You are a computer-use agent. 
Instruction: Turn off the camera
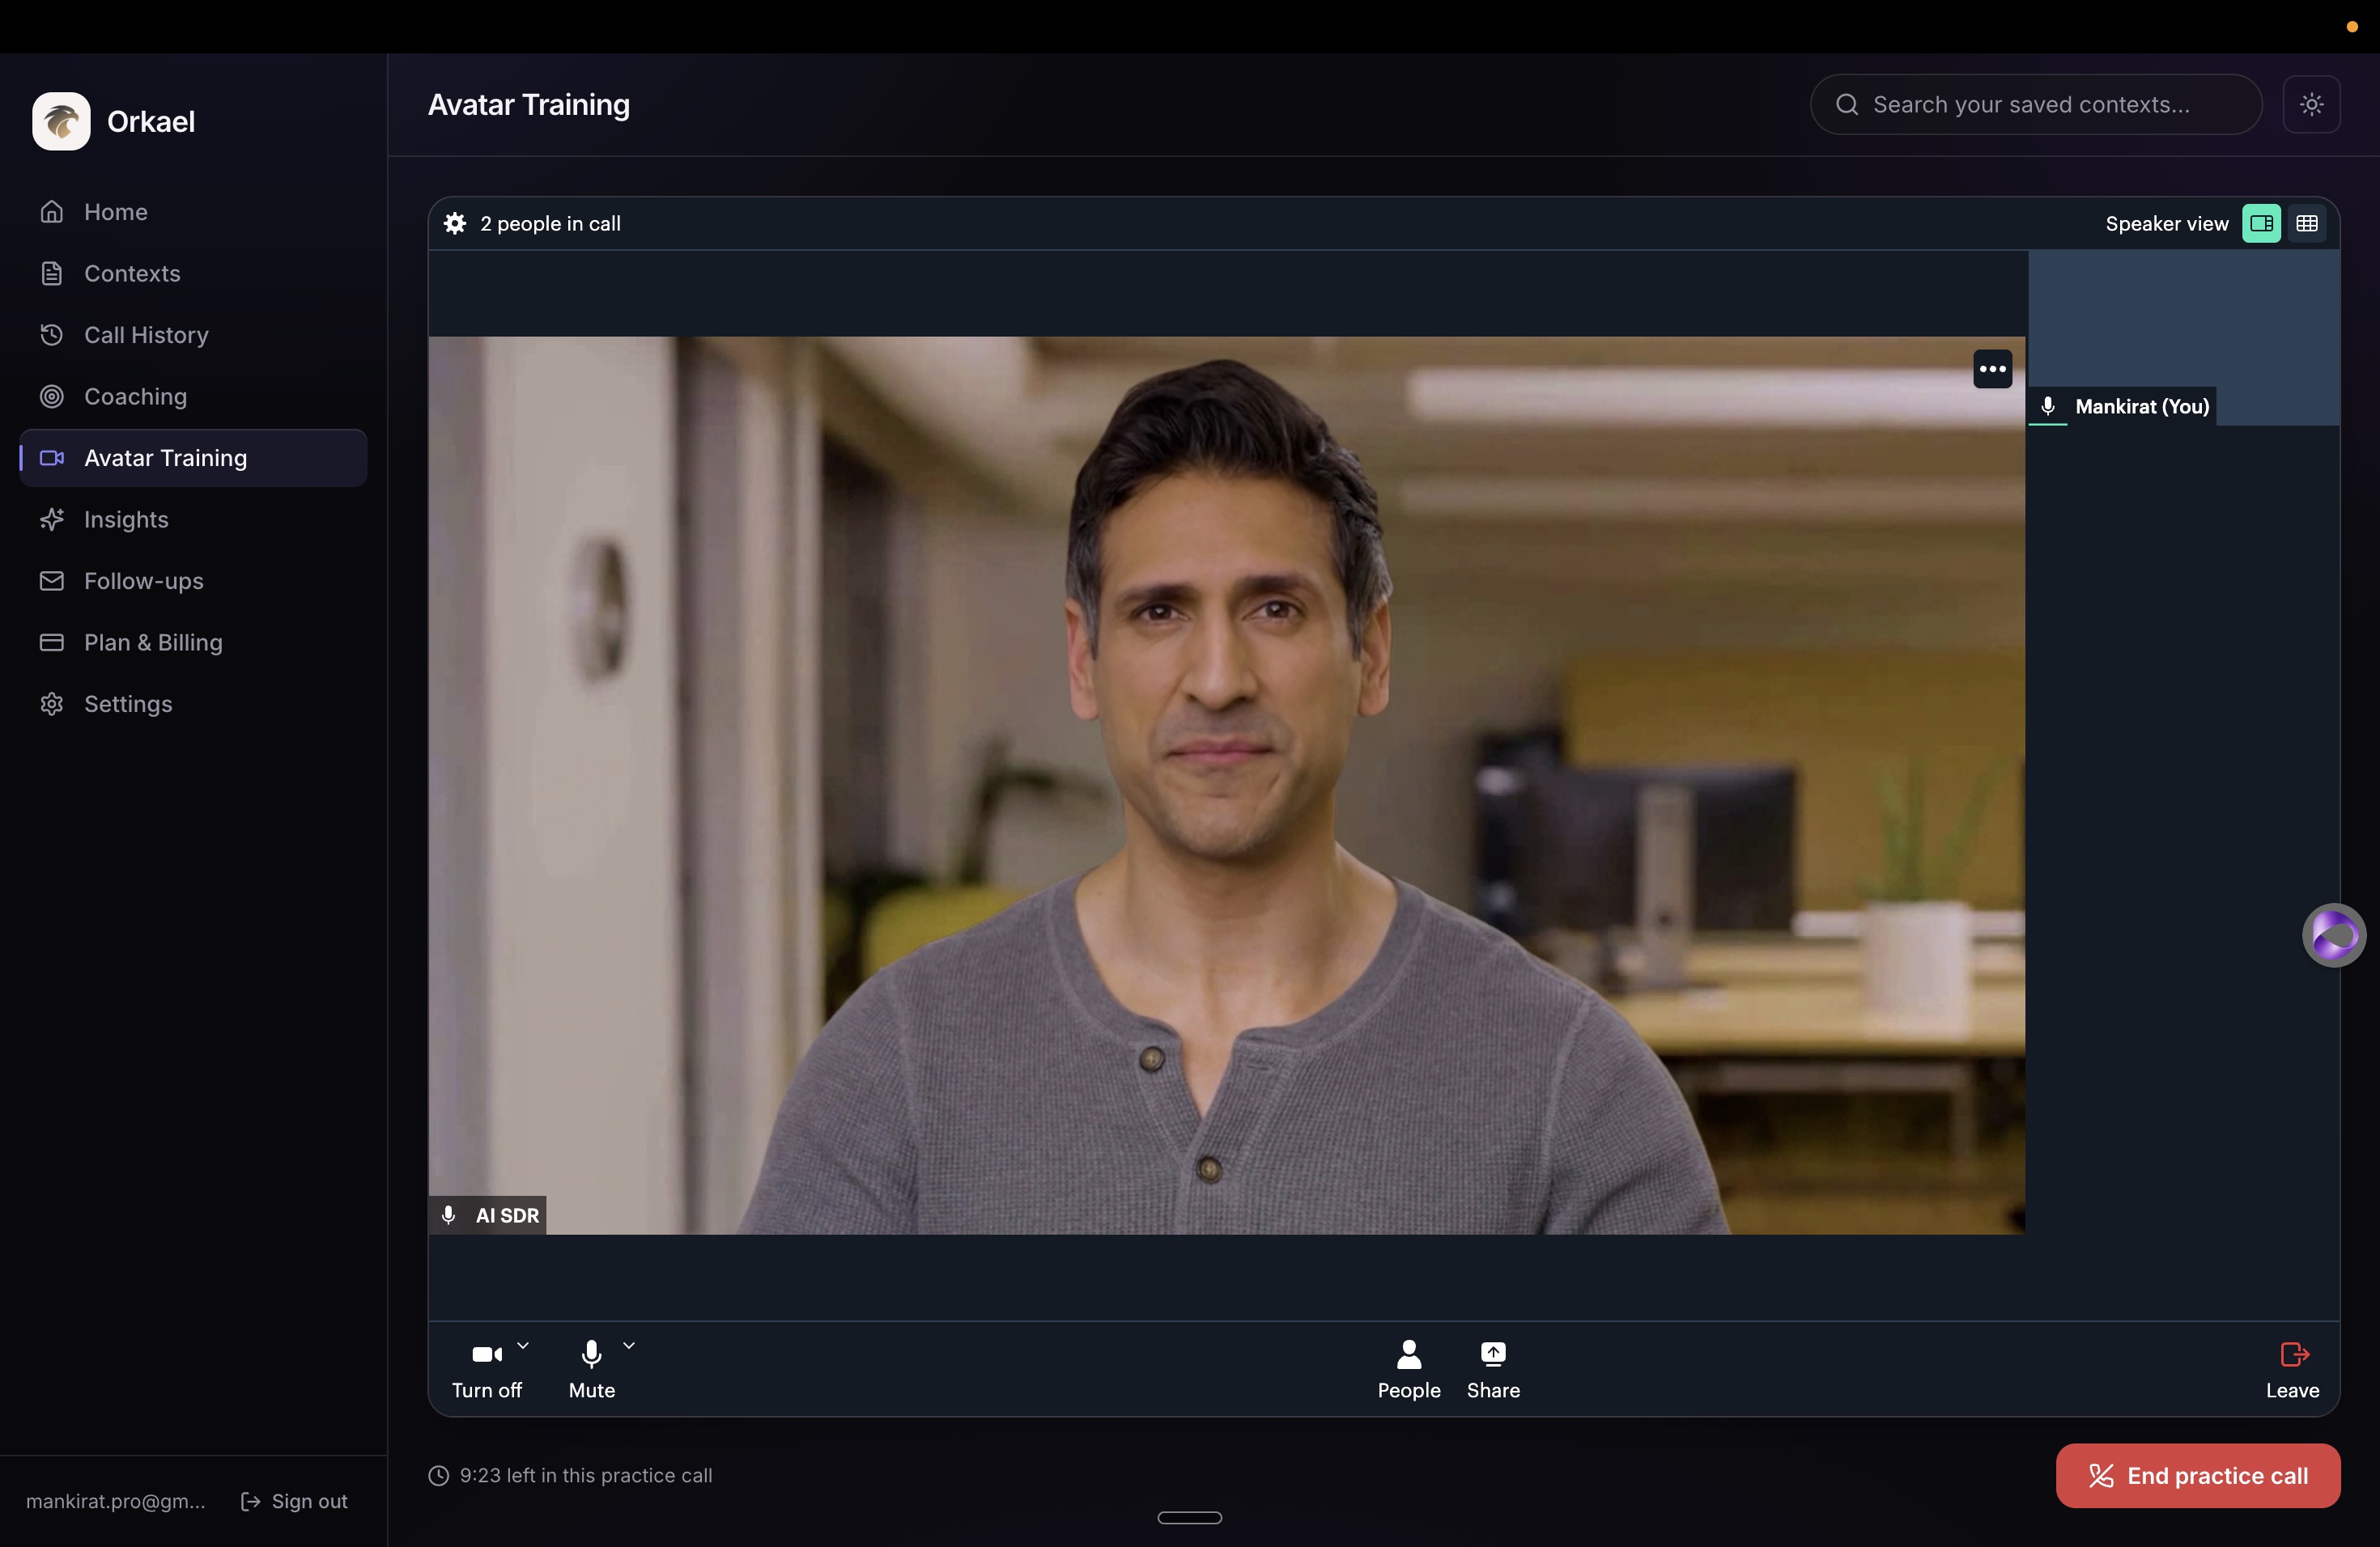pyautogui.click(x=487, y=1370)
